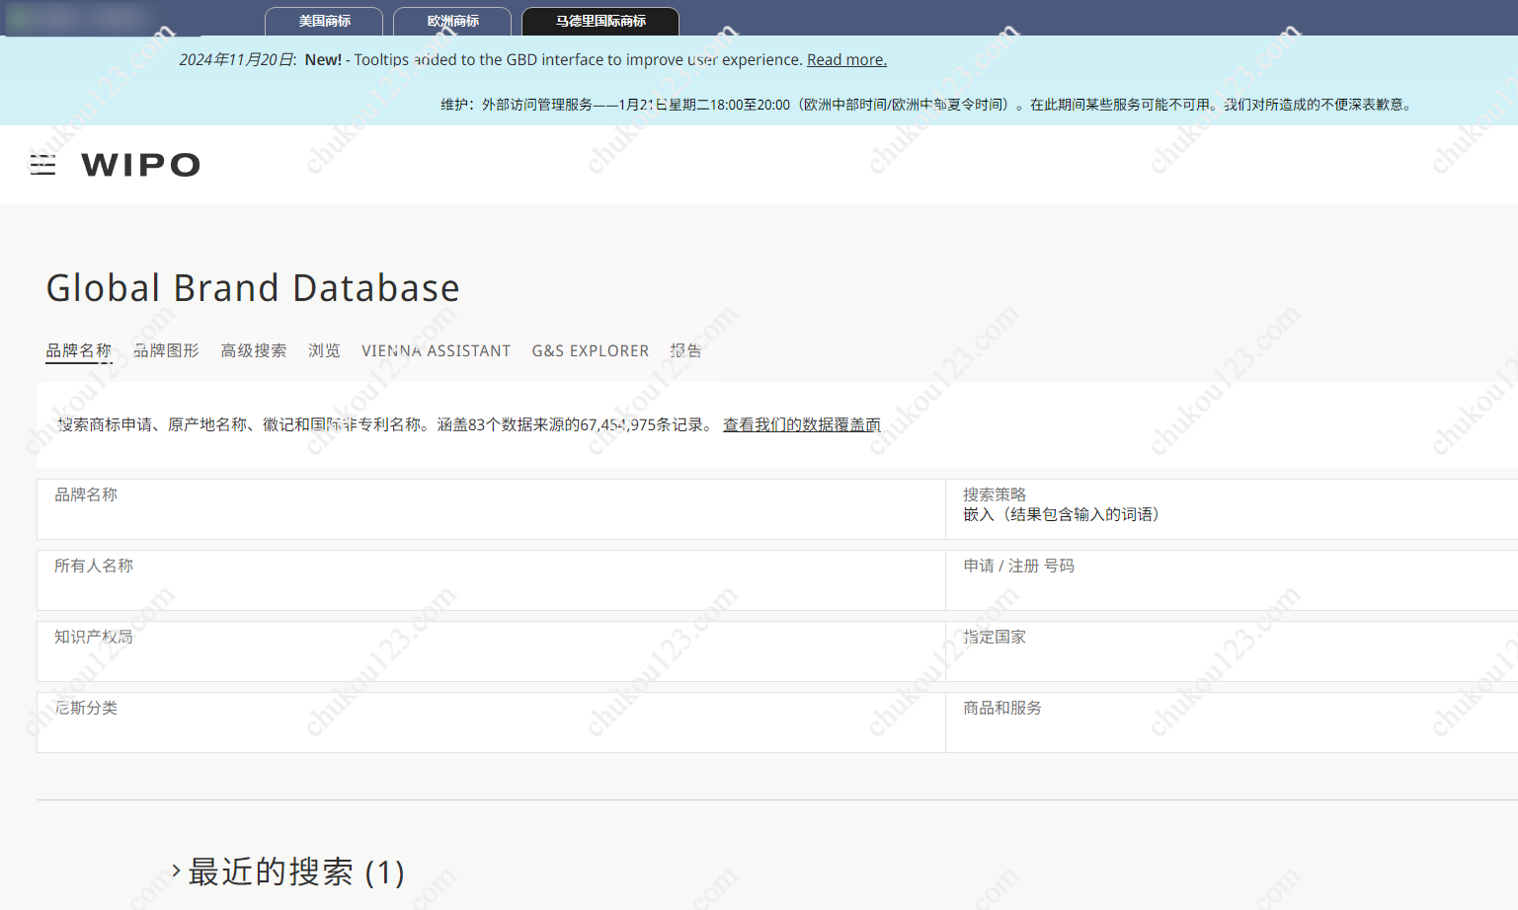This screenshot has height=910, width=1518.
Task: Click the 知识产权局 field
Action: coord(491,651)
